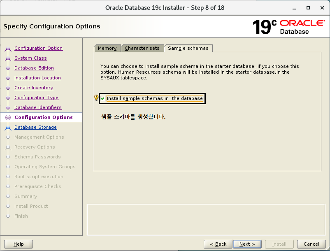This screenshot has height=251, width=330.
Task: Click the disabled 'Management Options' step text
Action: pyautogui.click(x=39, y=137)
